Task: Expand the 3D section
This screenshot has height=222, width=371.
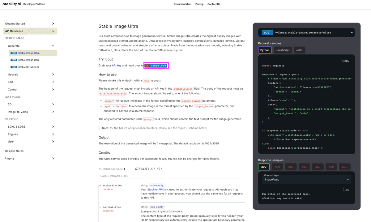Action: pyautogui.click(x=30, y=104)
